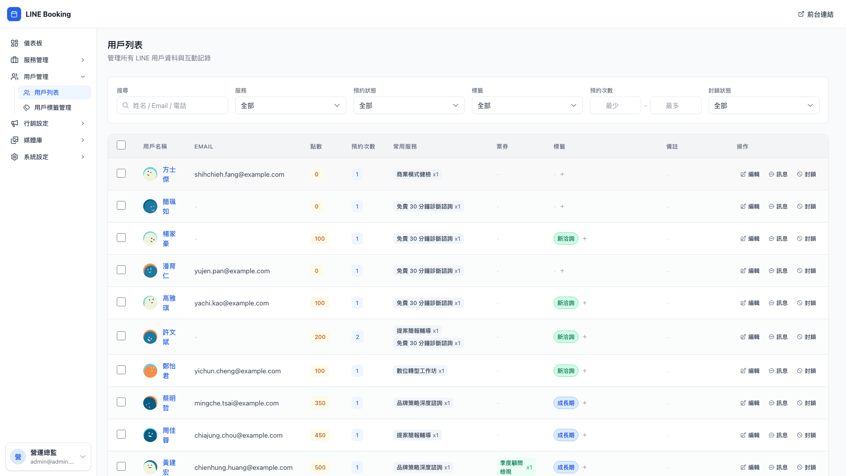846x476 pixels.
Task: Add a tag with plus icon for 鄭怡君
Action: pyautogui.click(x=585, y=371)
